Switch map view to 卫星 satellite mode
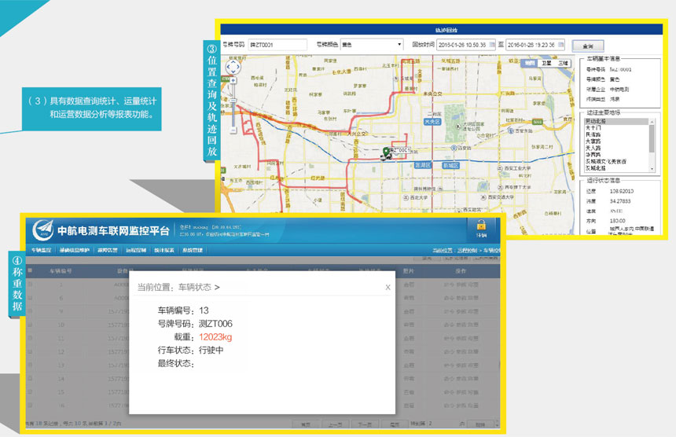 click(x=546, y=63)
